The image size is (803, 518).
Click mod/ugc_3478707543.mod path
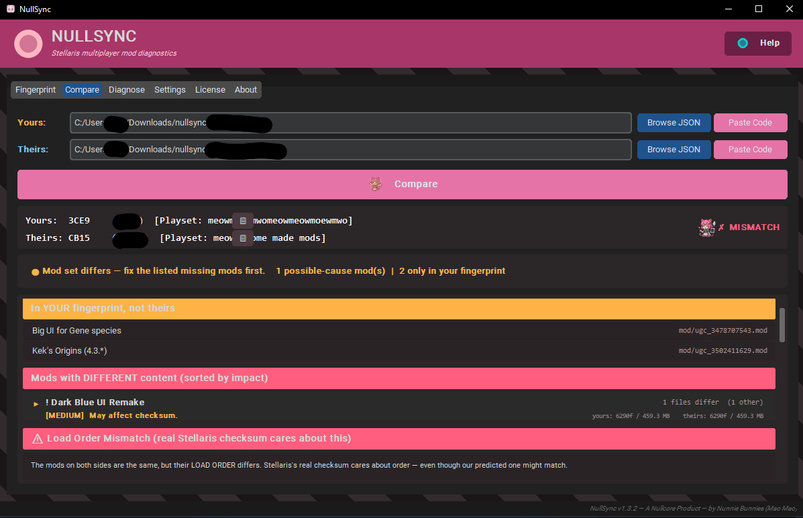point(722,331)
